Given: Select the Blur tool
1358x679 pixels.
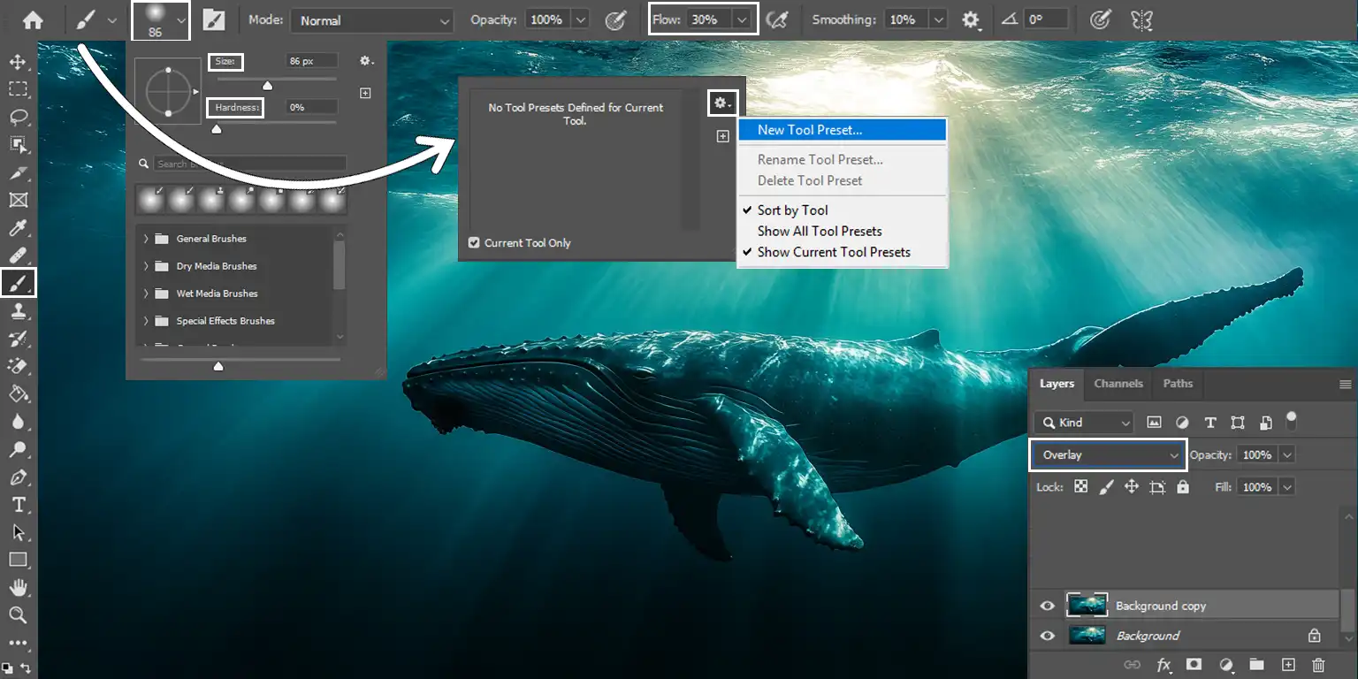Looking at the screenshot, I should click(x=18, y=422).
